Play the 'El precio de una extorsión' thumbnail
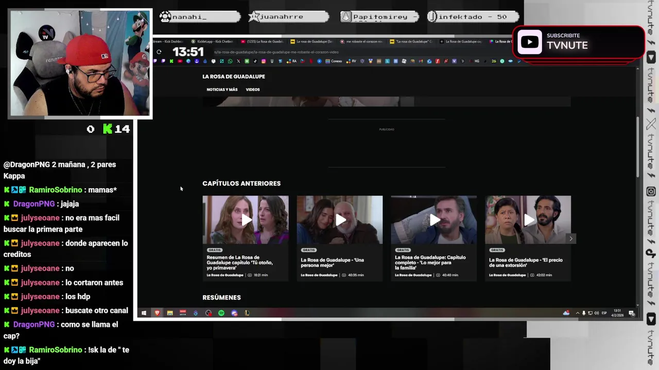This screenshot has height=370, width=659. tap(528, 220)
